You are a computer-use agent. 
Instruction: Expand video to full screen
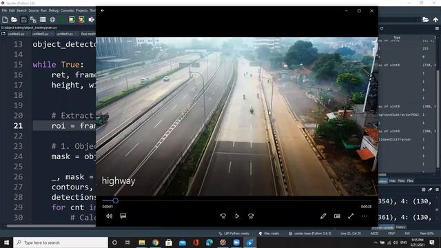click(351, 216)
